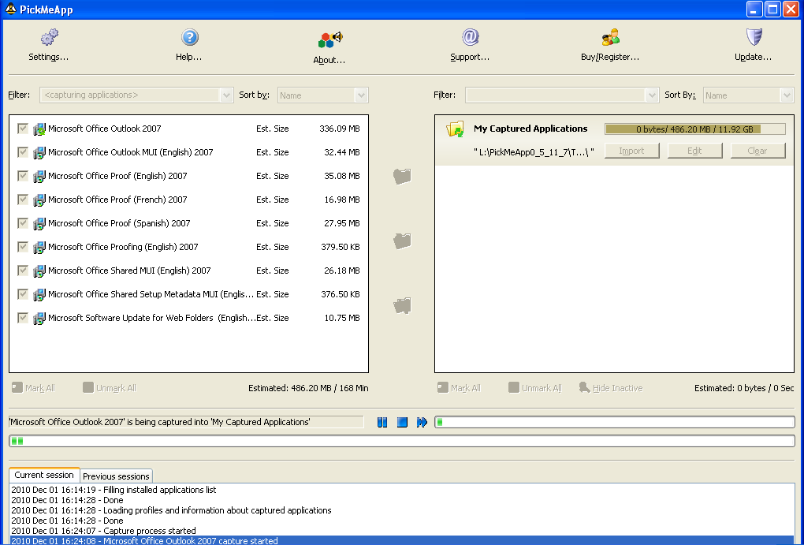Toggle checkbox for Outlook MUI (English) 2007
Image resolution: width=804 pixels, height=545 pixels.
(23, 152)
